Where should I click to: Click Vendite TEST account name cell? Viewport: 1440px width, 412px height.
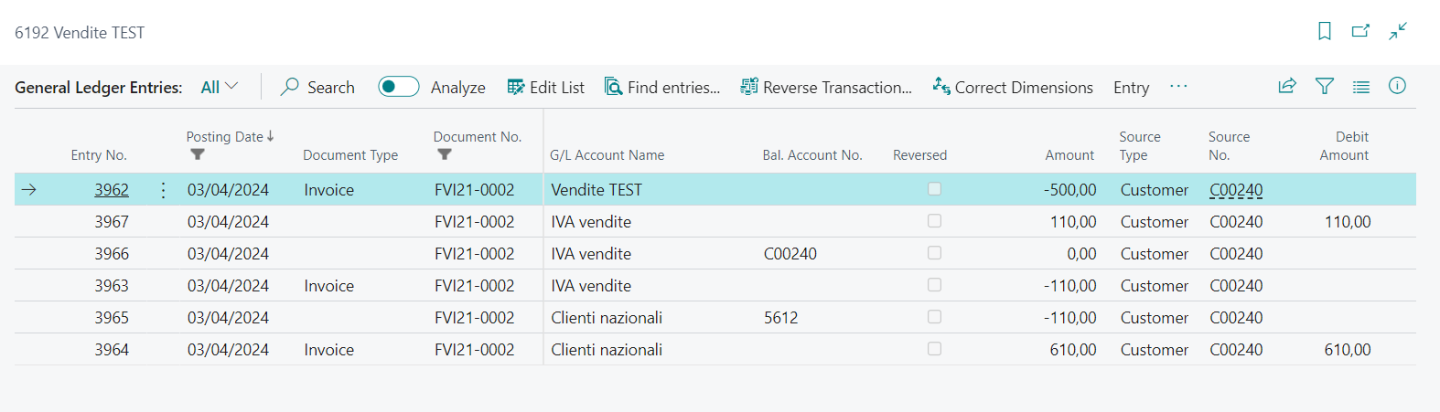coord(596,190)
